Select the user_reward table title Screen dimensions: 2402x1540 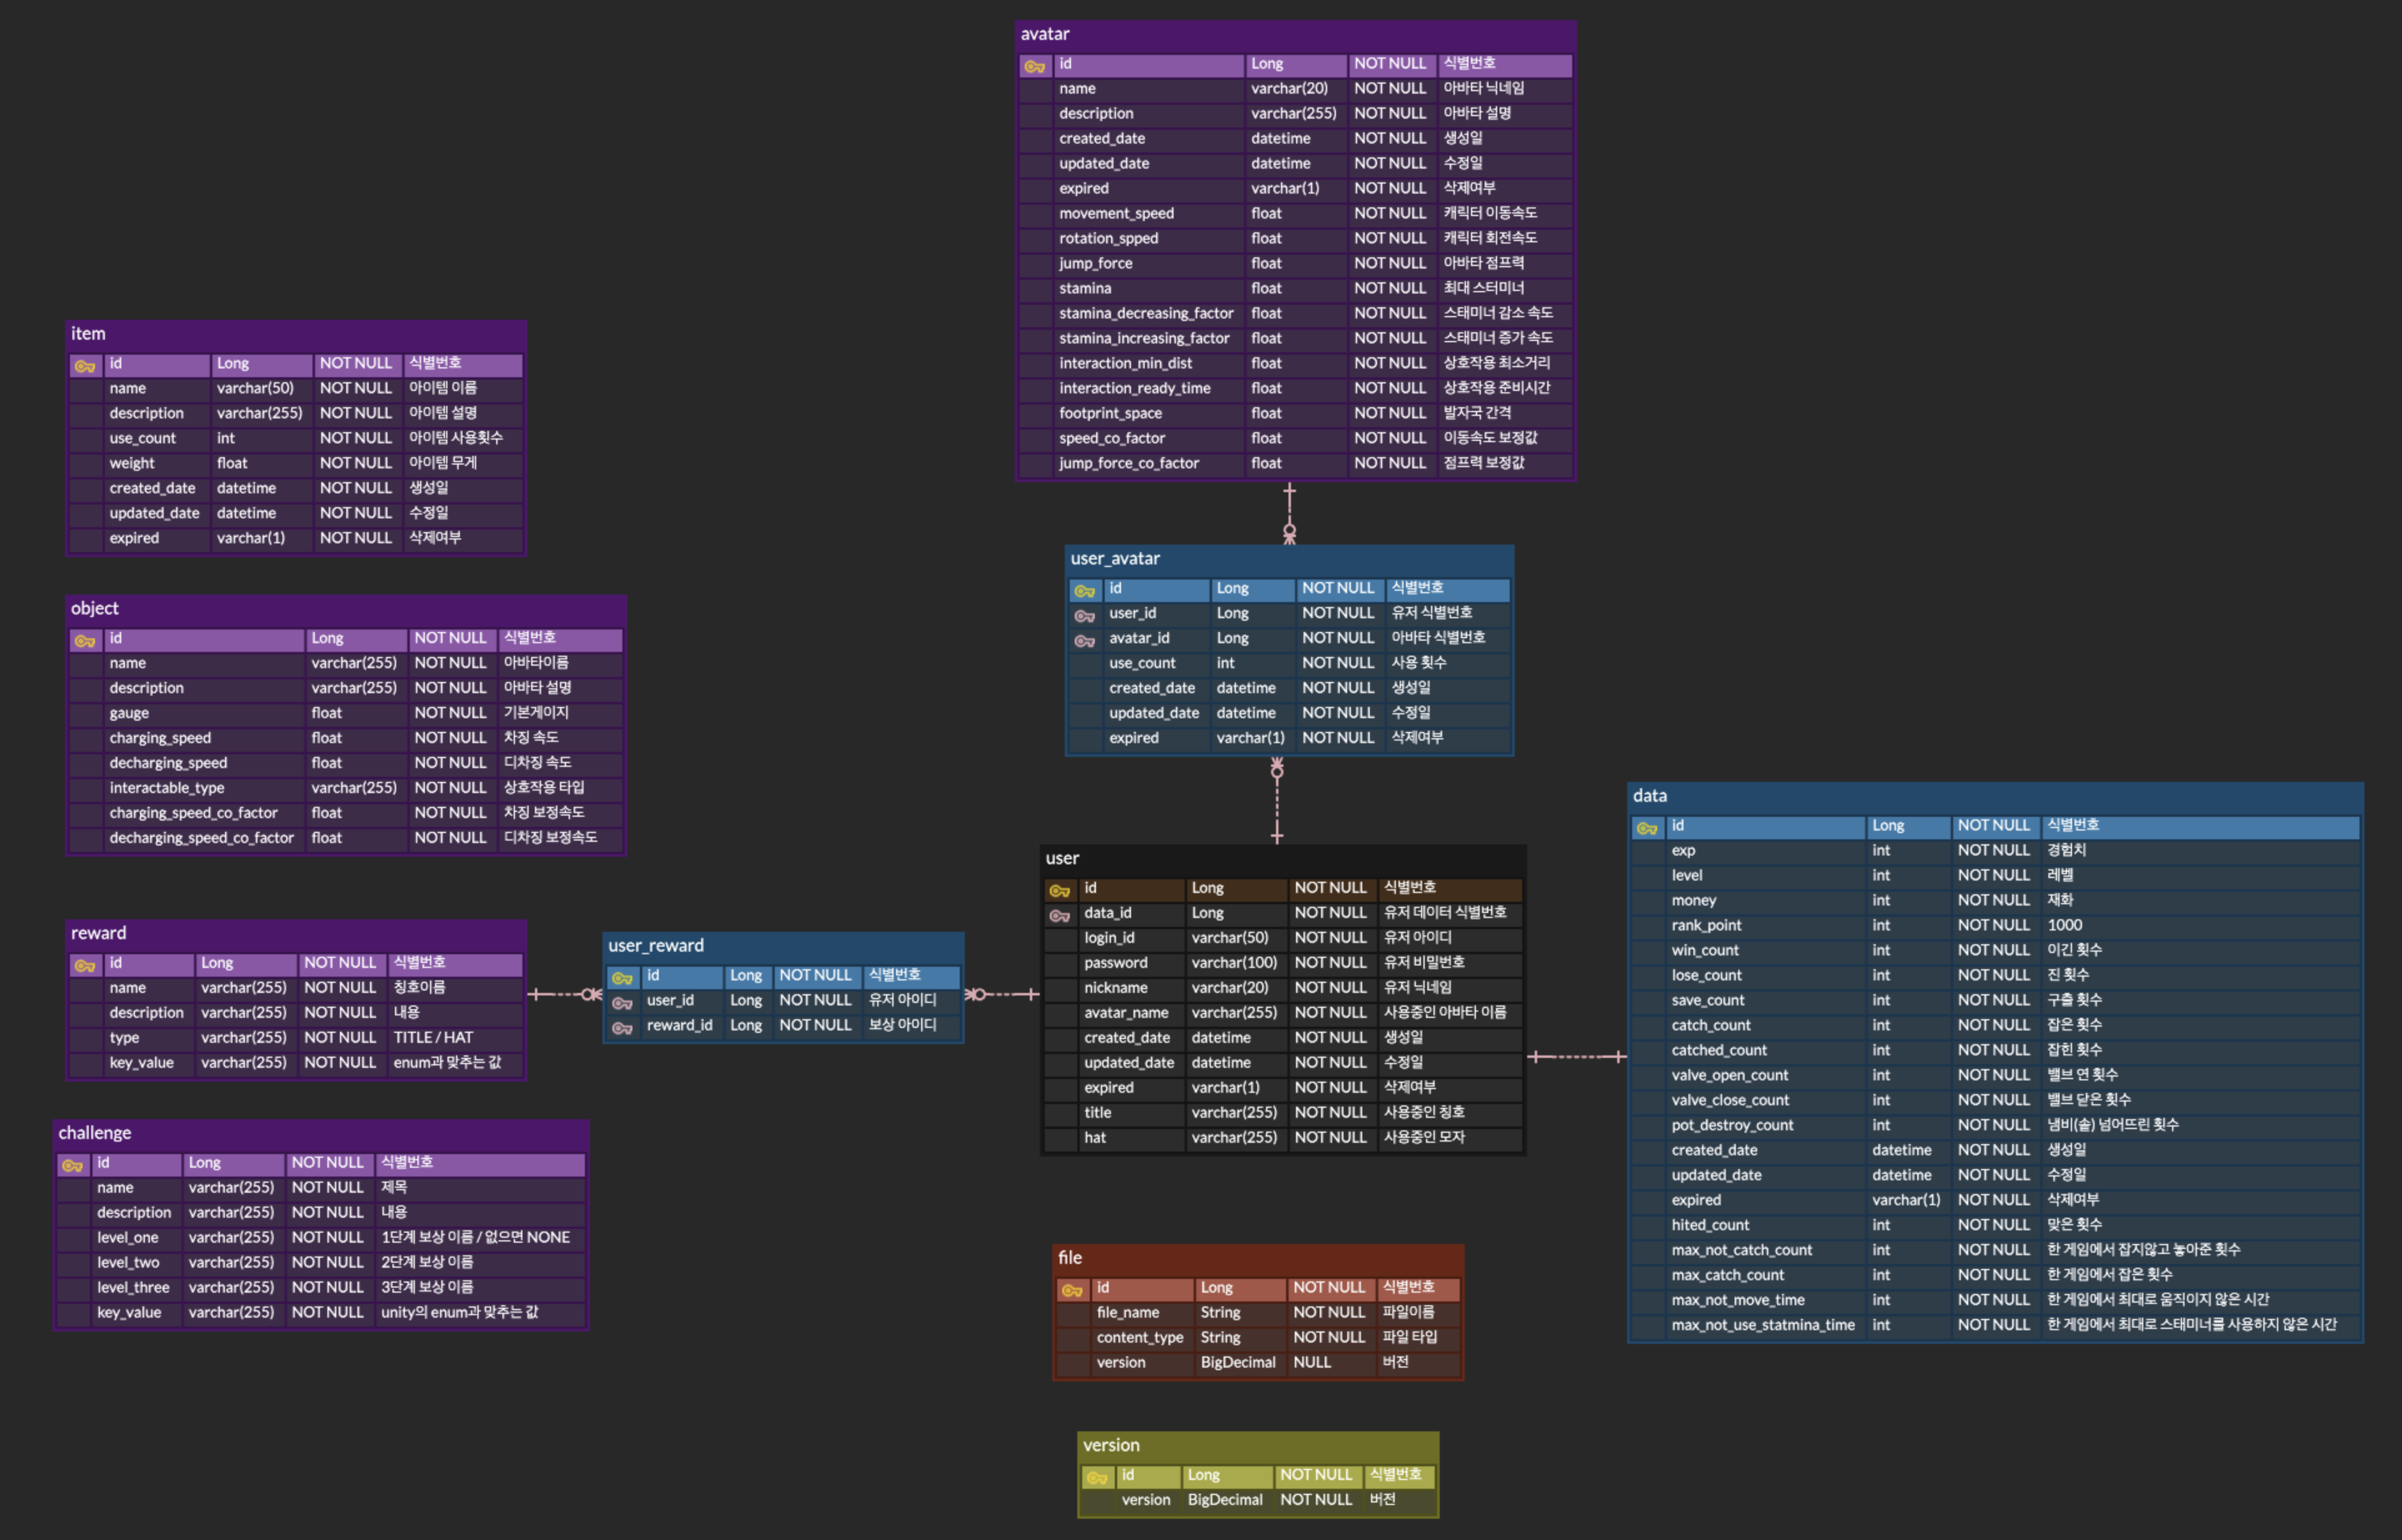tap(656, 946)
